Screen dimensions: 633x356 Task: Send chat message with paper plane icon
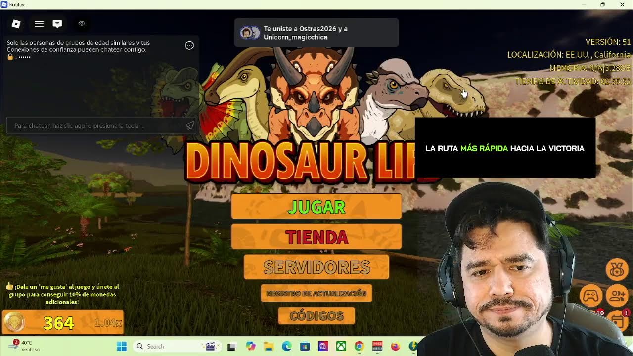click(x=190, y=126)
